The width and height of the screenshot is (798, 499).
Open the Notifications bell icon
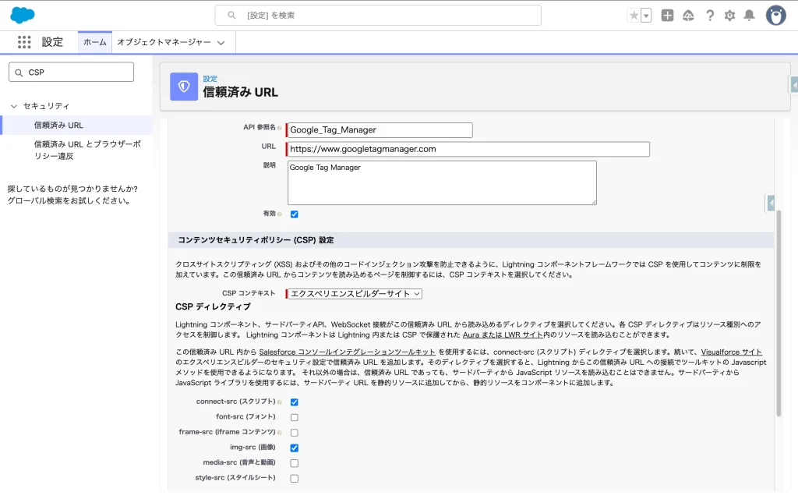coord(749,16)
